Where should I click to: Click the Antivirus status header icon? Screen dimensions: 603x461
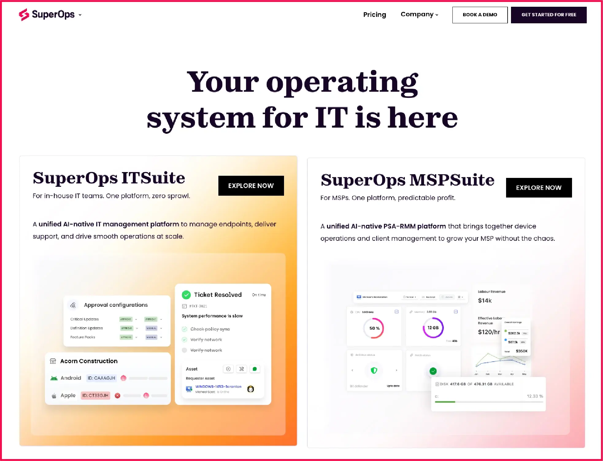[x=352, y=355]
